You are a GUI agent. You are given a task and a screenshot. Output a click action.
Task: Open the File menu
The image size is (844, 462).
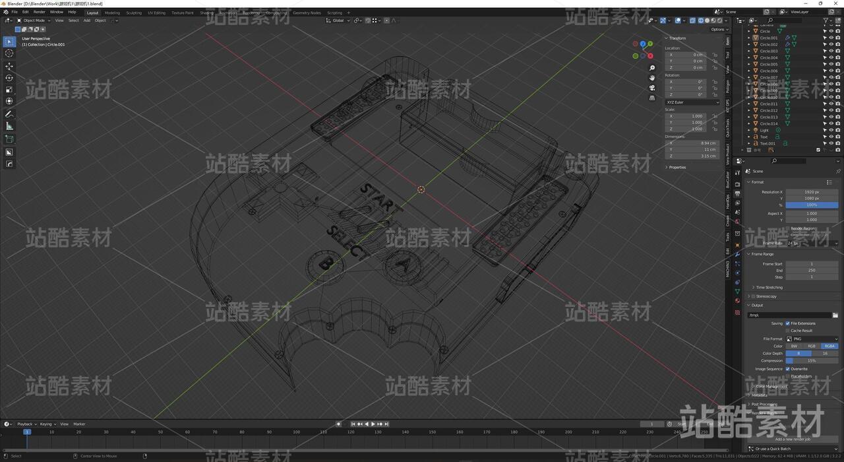click(x=15, y=12)
